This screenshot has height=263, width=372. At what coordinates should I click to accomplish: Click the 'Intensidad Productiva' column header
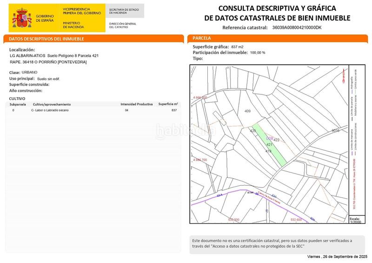click(x=136, y=104)
